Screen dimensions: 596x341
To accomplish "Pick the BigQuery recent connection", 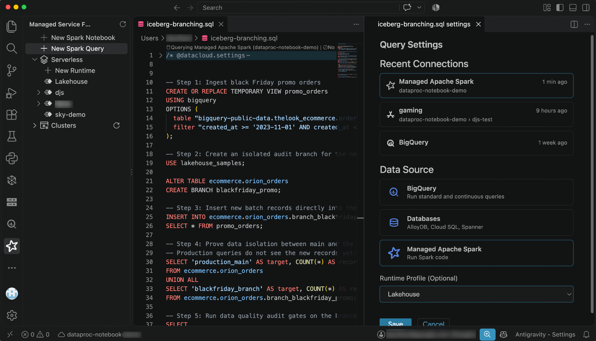I will pyautogui.click(x=476, y=143).
